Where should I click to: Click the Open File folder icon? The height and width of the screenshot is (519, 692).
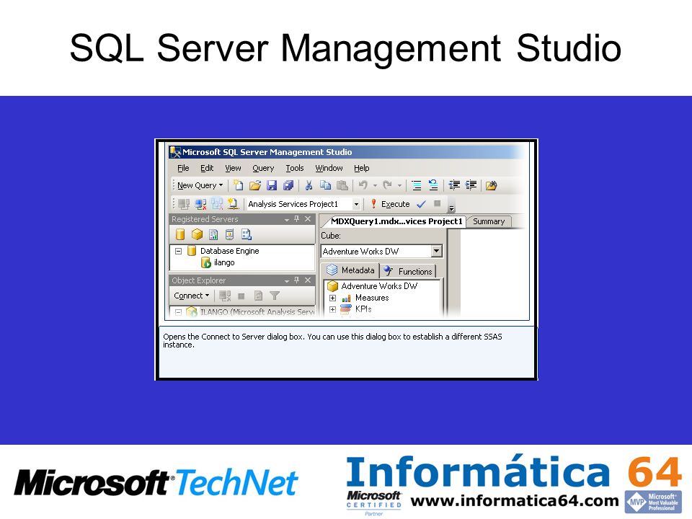(255, 185)
